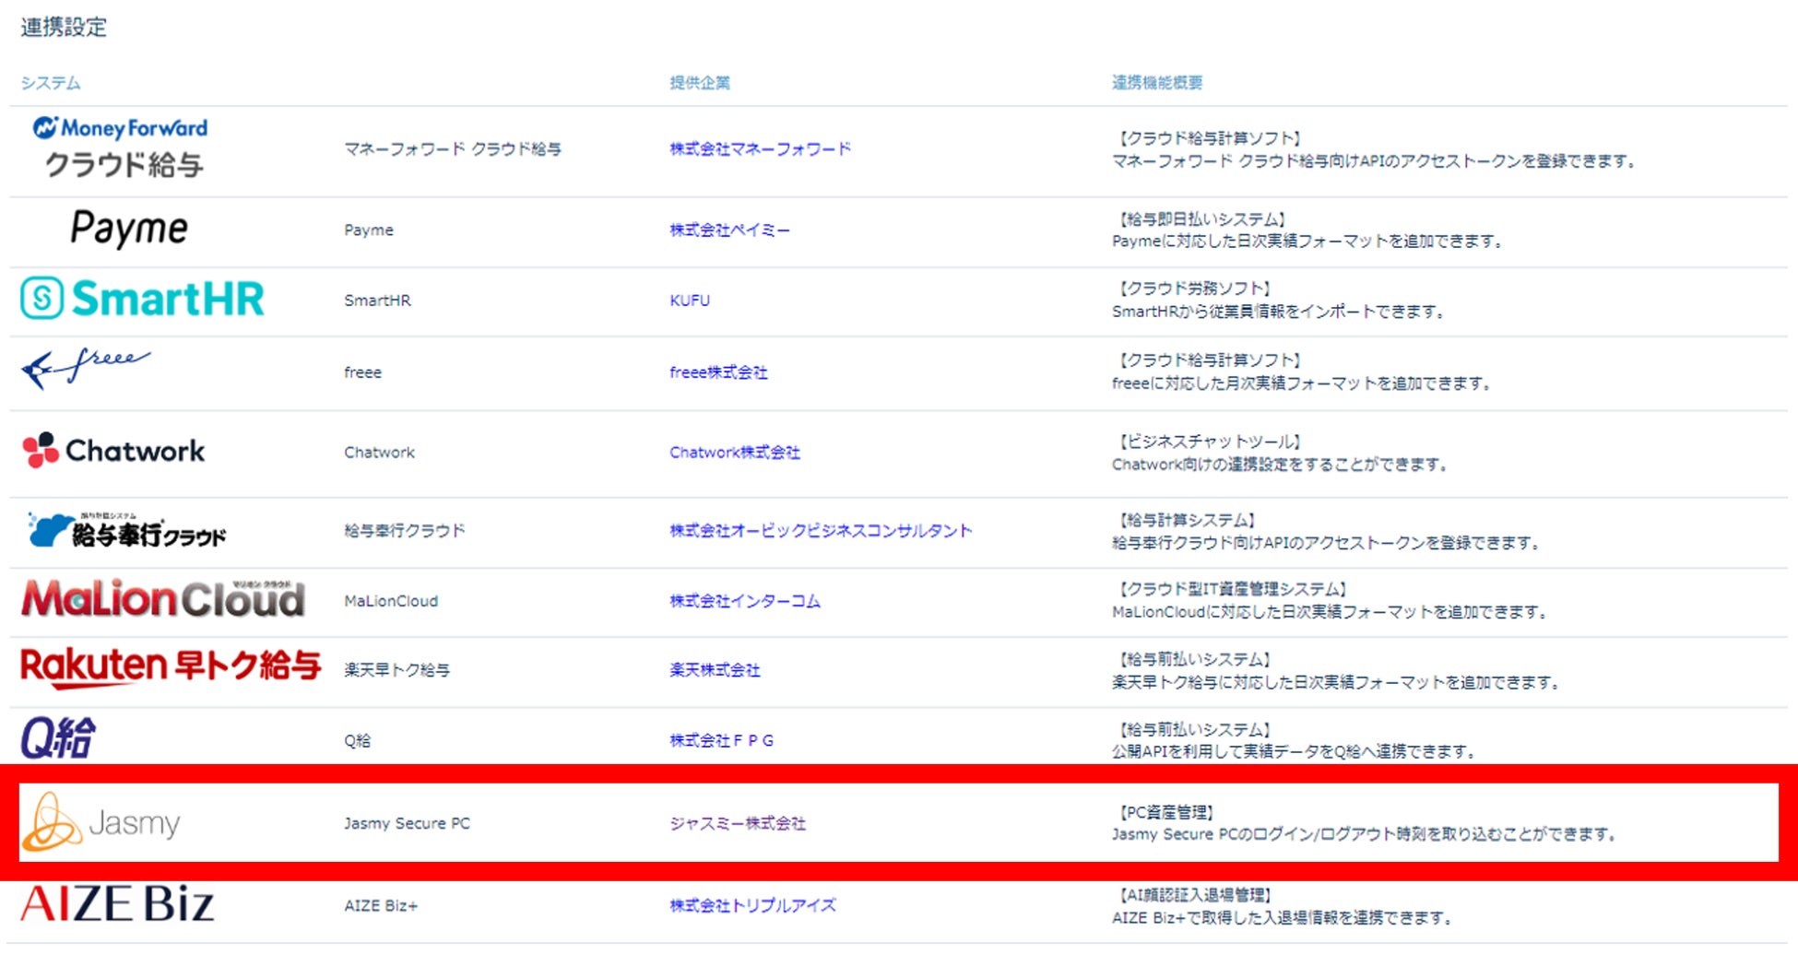Viewport: 1798px width, 966px height.
Task: Select the SmartHR logo
Action: [143, 299]
